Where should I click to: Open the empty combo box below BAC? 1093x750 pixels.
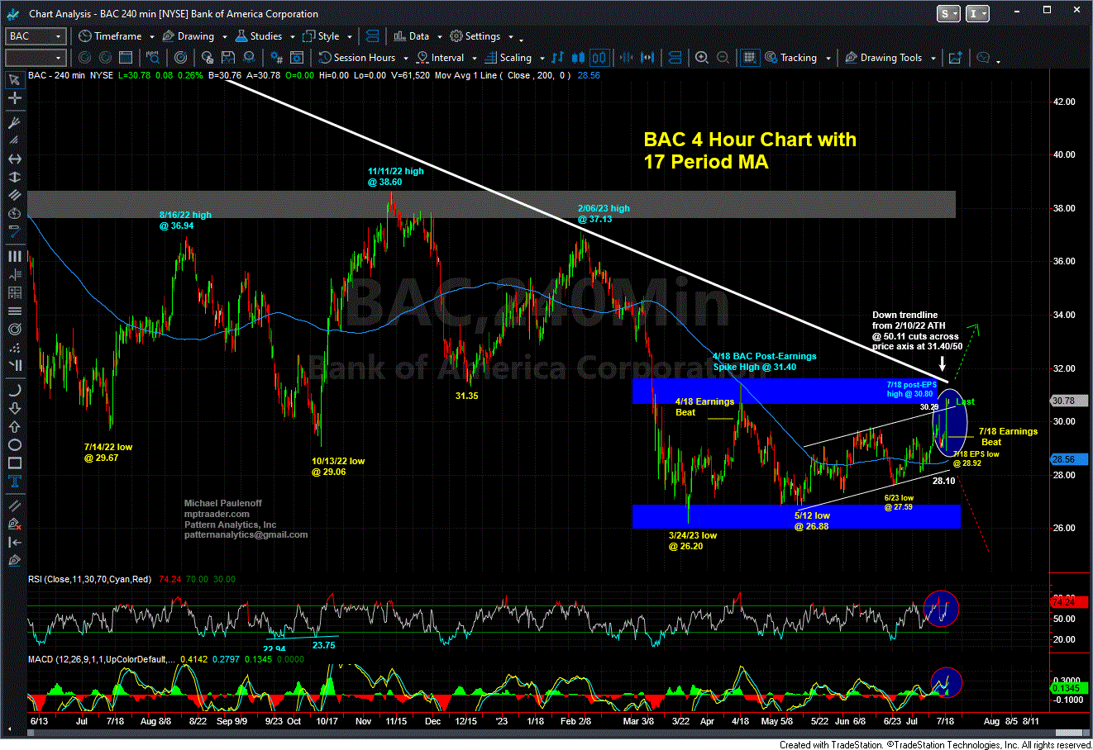36,58
